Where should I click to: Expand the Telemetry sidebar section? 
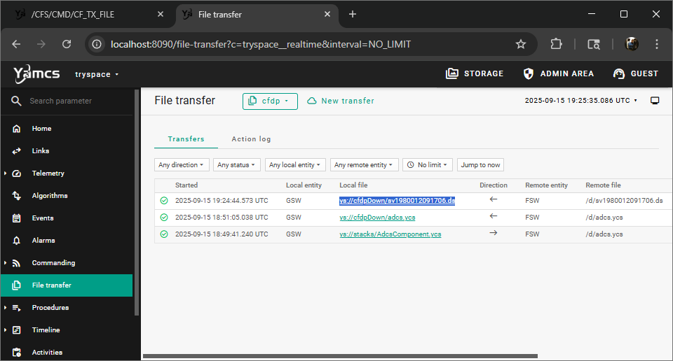click(x=6, y=174)
